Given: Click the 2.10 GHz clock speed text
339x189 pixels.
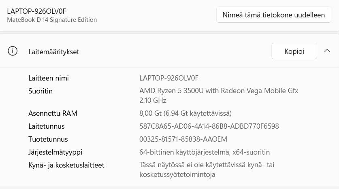Looking at the screenshot, I should click(x=153, y=100).
